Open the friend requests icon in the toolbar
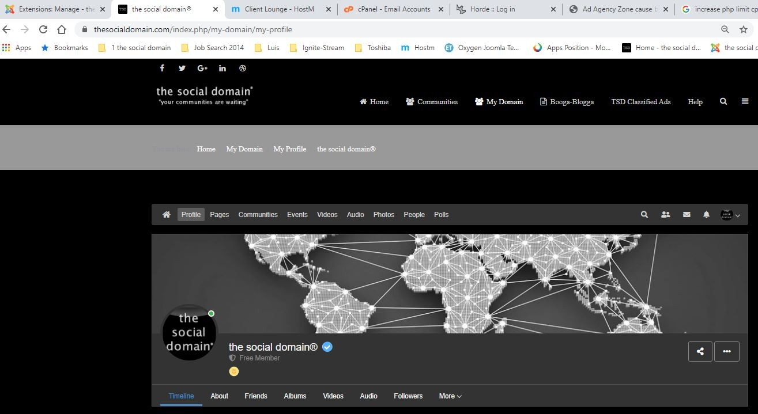 (x=666, y=215)
